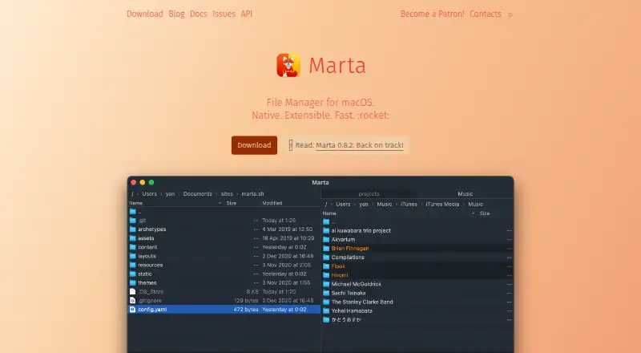
Task: Click the Marta fox logo icon
Action: [288, 65]
